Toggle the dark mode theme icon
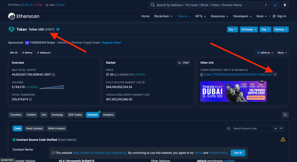The width and height of the screenshot is (297, 162). coord(275,5)
